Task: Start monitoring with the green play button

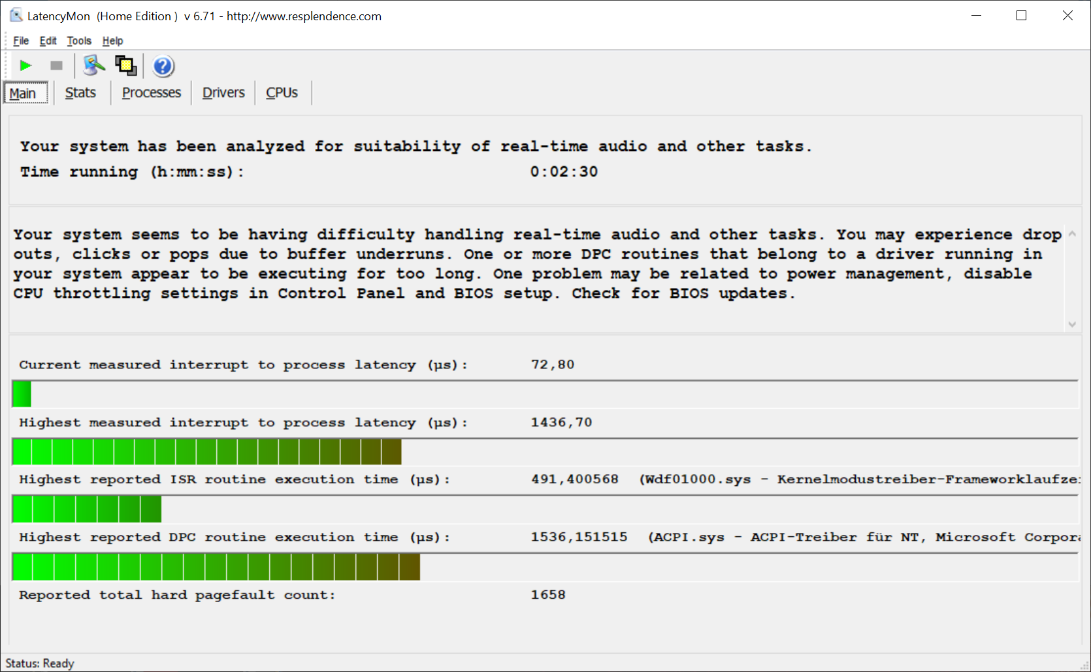Action: click(x=25, y=65)
